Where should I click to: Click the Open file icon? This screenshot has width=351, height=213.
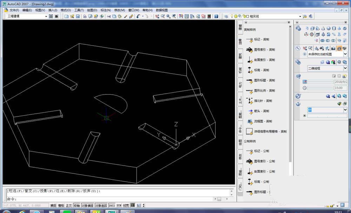tap(72, 16)
